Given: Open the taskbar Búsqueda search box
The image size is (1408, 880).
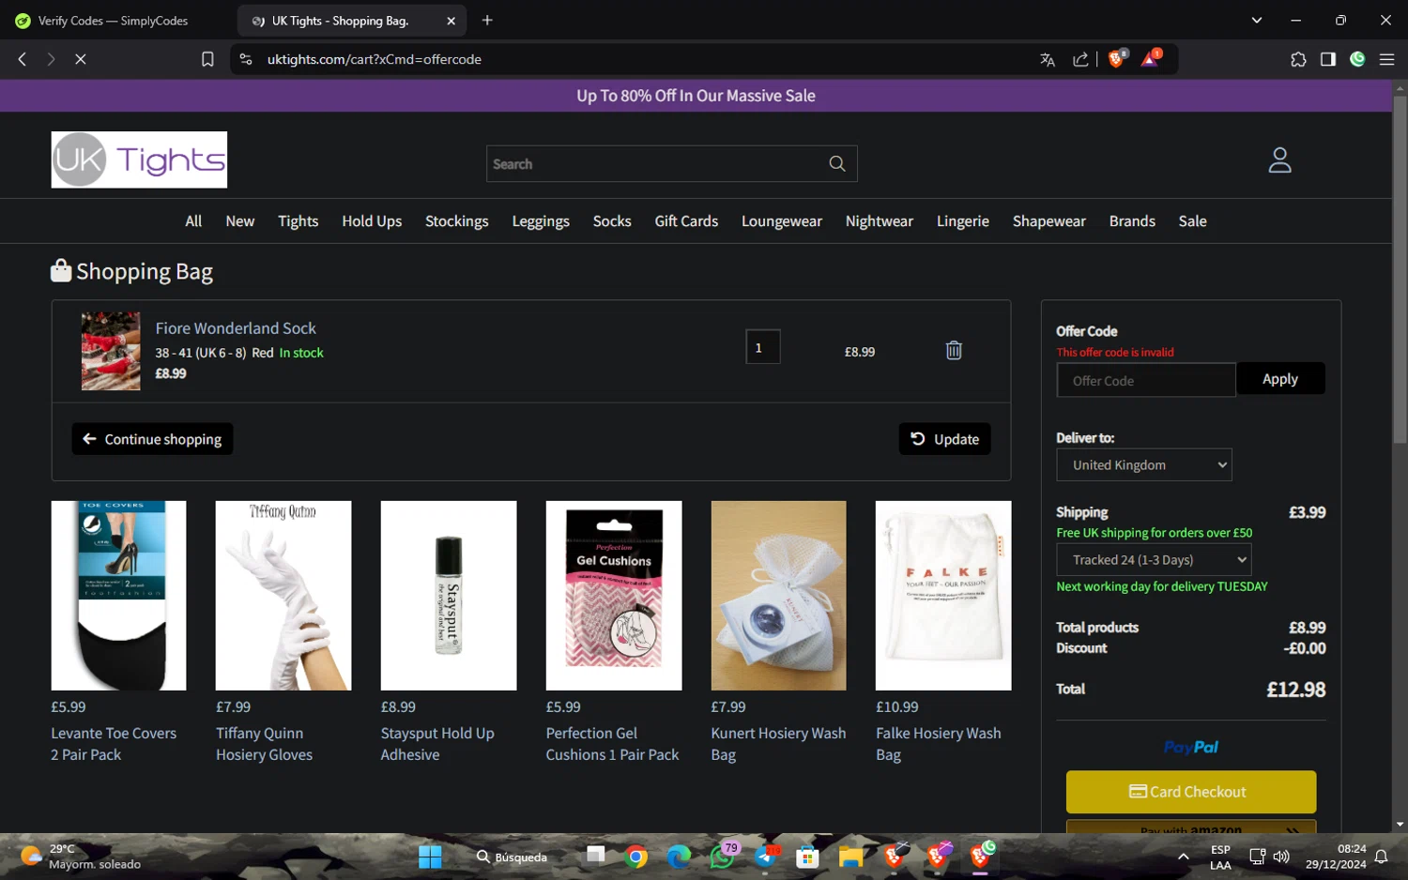Looking at the screenshot, I should pyautogui.click(x=512, y=857).
